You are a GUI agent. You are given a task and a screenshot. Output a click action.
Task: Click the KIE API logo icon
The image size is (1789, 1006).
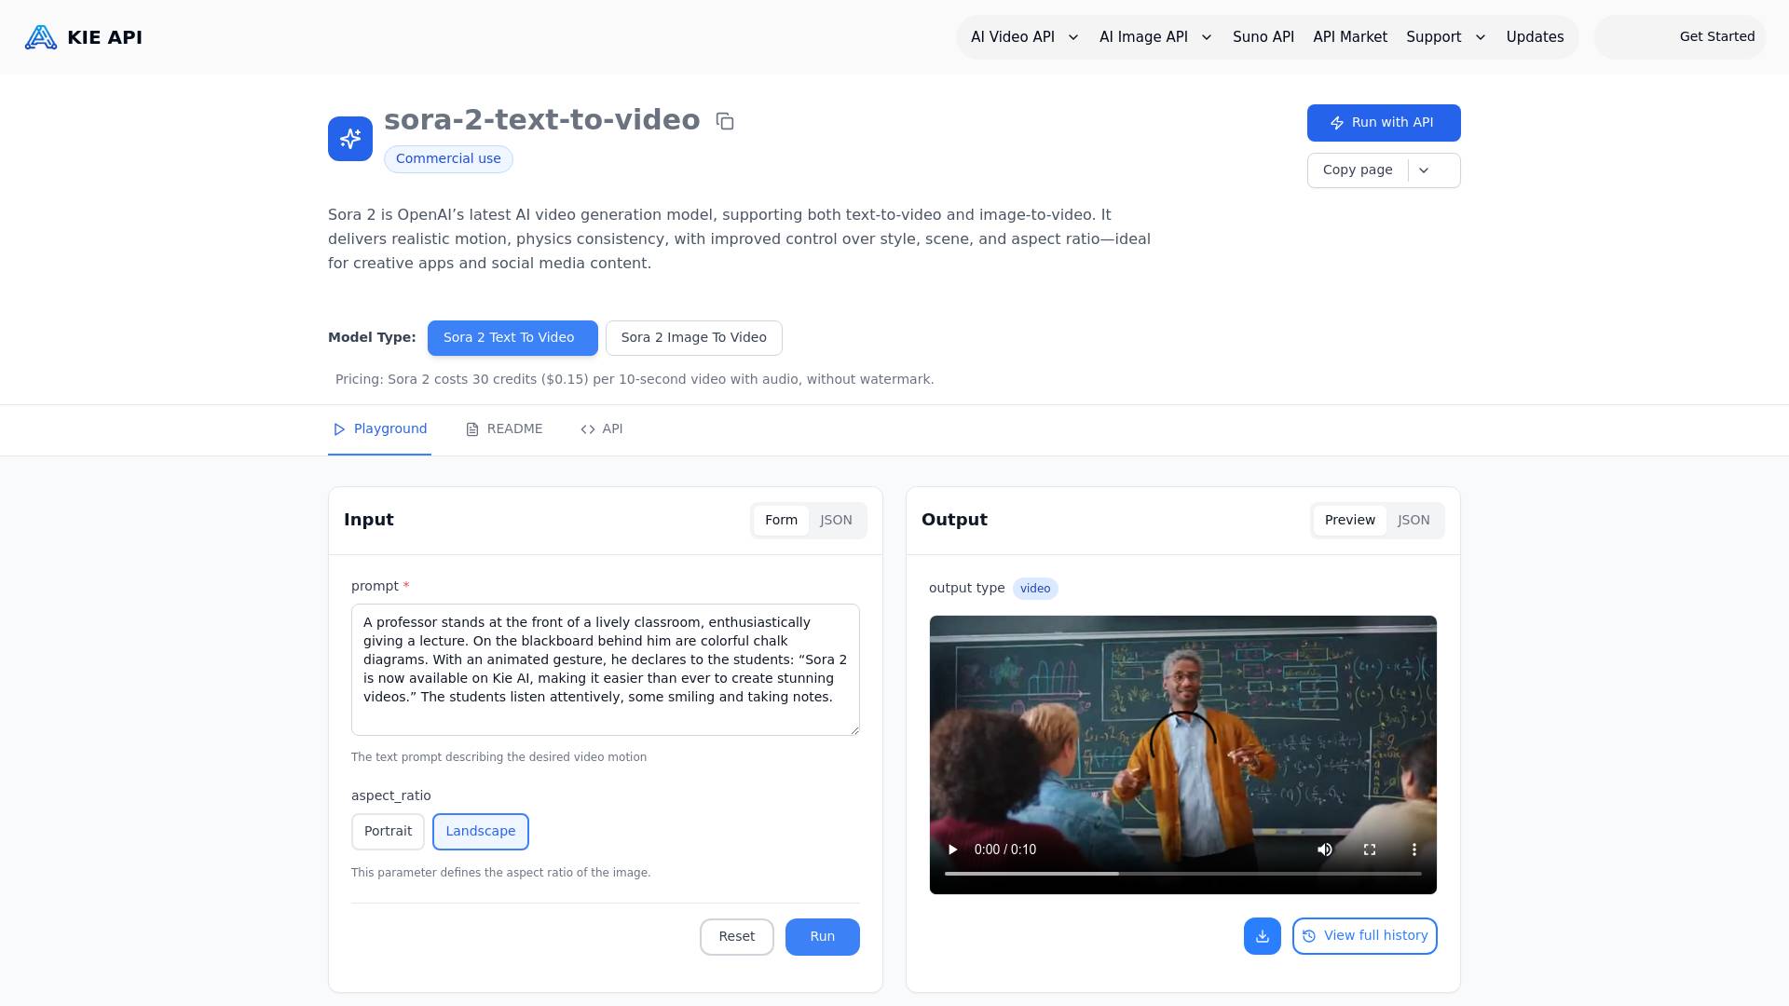pos(40,37)
